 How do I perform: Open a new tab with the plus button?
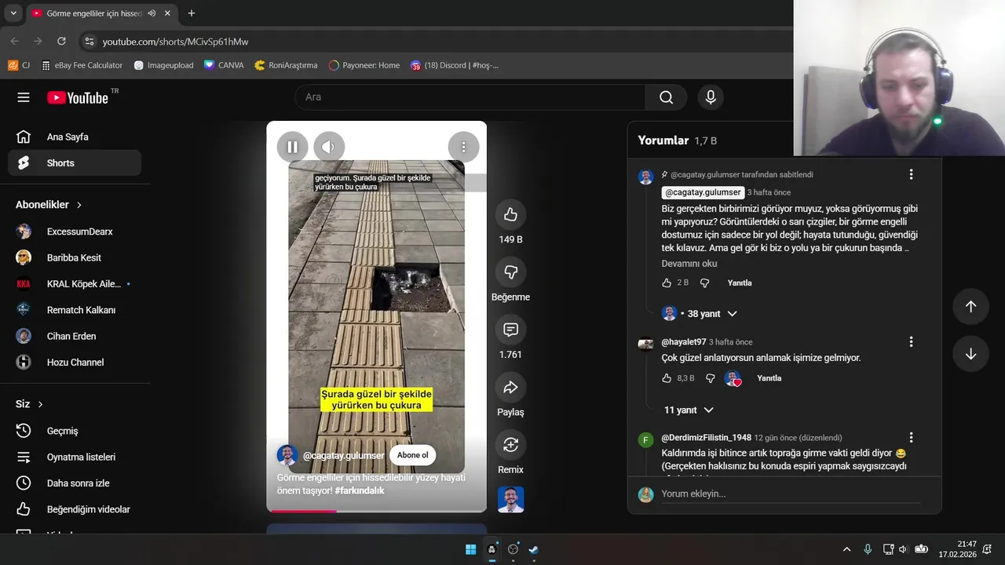coord(192,13)
